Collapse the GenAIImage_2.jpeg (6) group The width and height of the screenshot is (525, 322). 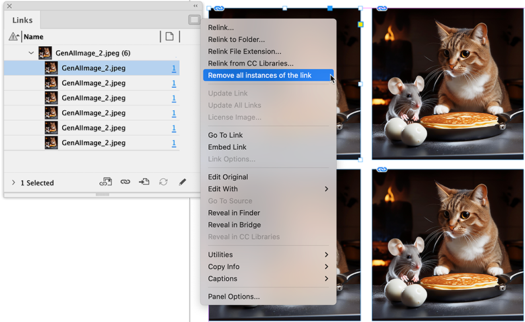pos(31,53)
